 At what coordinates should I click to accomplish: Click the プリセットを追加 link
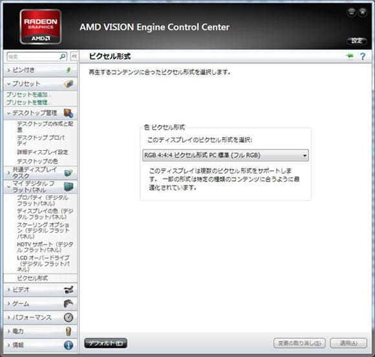coord(28,94)
